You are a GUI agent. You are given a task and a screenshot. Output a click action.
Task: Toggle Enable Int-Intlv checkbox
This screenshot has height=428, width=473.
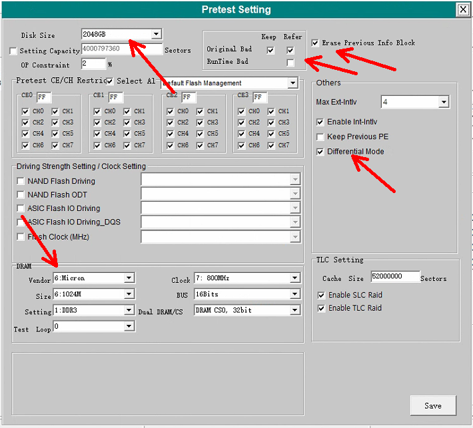click(320, 122)
